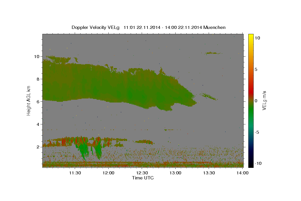
Task: Click the height tick label 2
Action: 38,147
